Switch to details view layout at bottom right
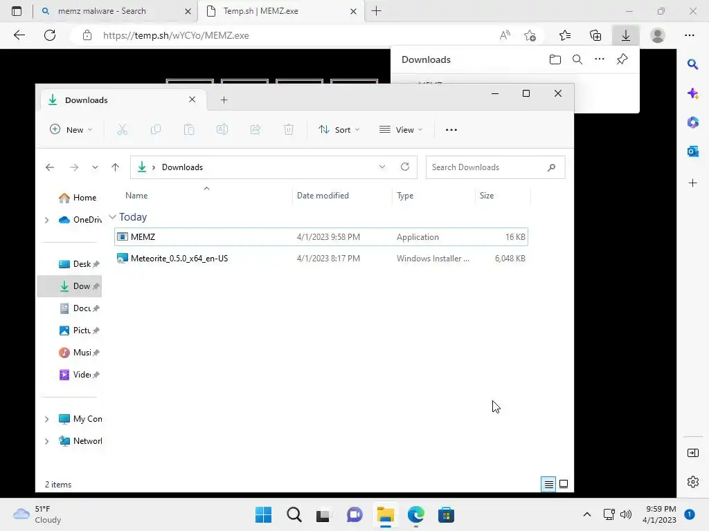Image resolution: width=709 pixels, height=531 pixels. click(548, 484)
